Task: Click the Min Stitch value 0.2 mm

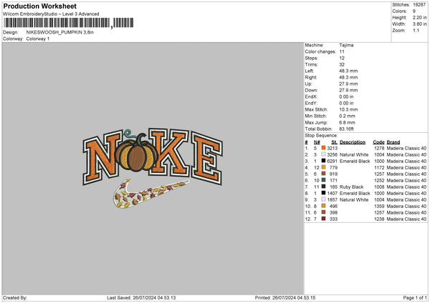Action: click(347, 116)
